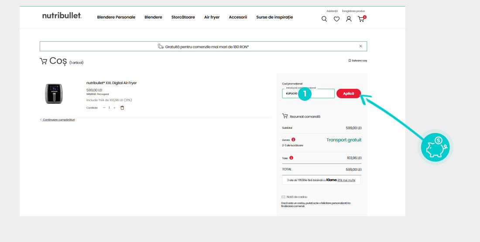Click the Salvare coș bookmark link
Screen dimensions: 480x242
click(x=357, y=61)
